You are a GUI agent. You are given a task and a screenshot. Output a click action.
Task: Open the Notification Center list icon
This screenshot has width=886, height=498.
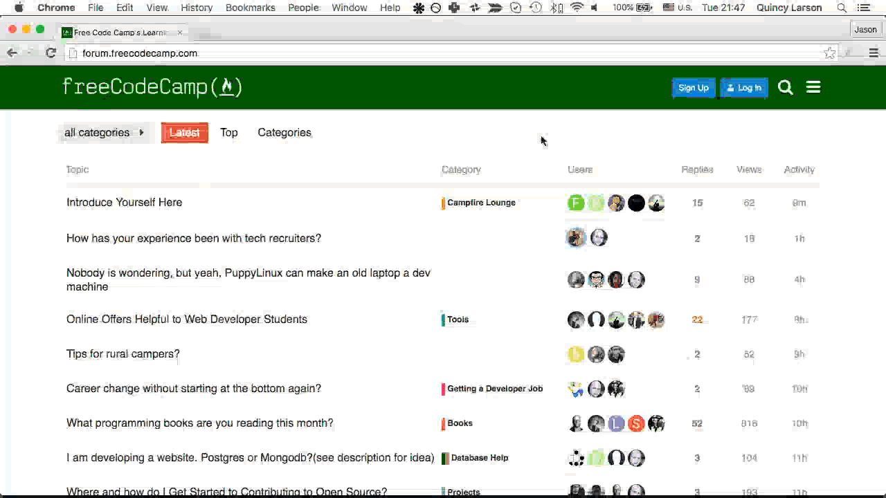pyautogui.click(x=863, y=8)
